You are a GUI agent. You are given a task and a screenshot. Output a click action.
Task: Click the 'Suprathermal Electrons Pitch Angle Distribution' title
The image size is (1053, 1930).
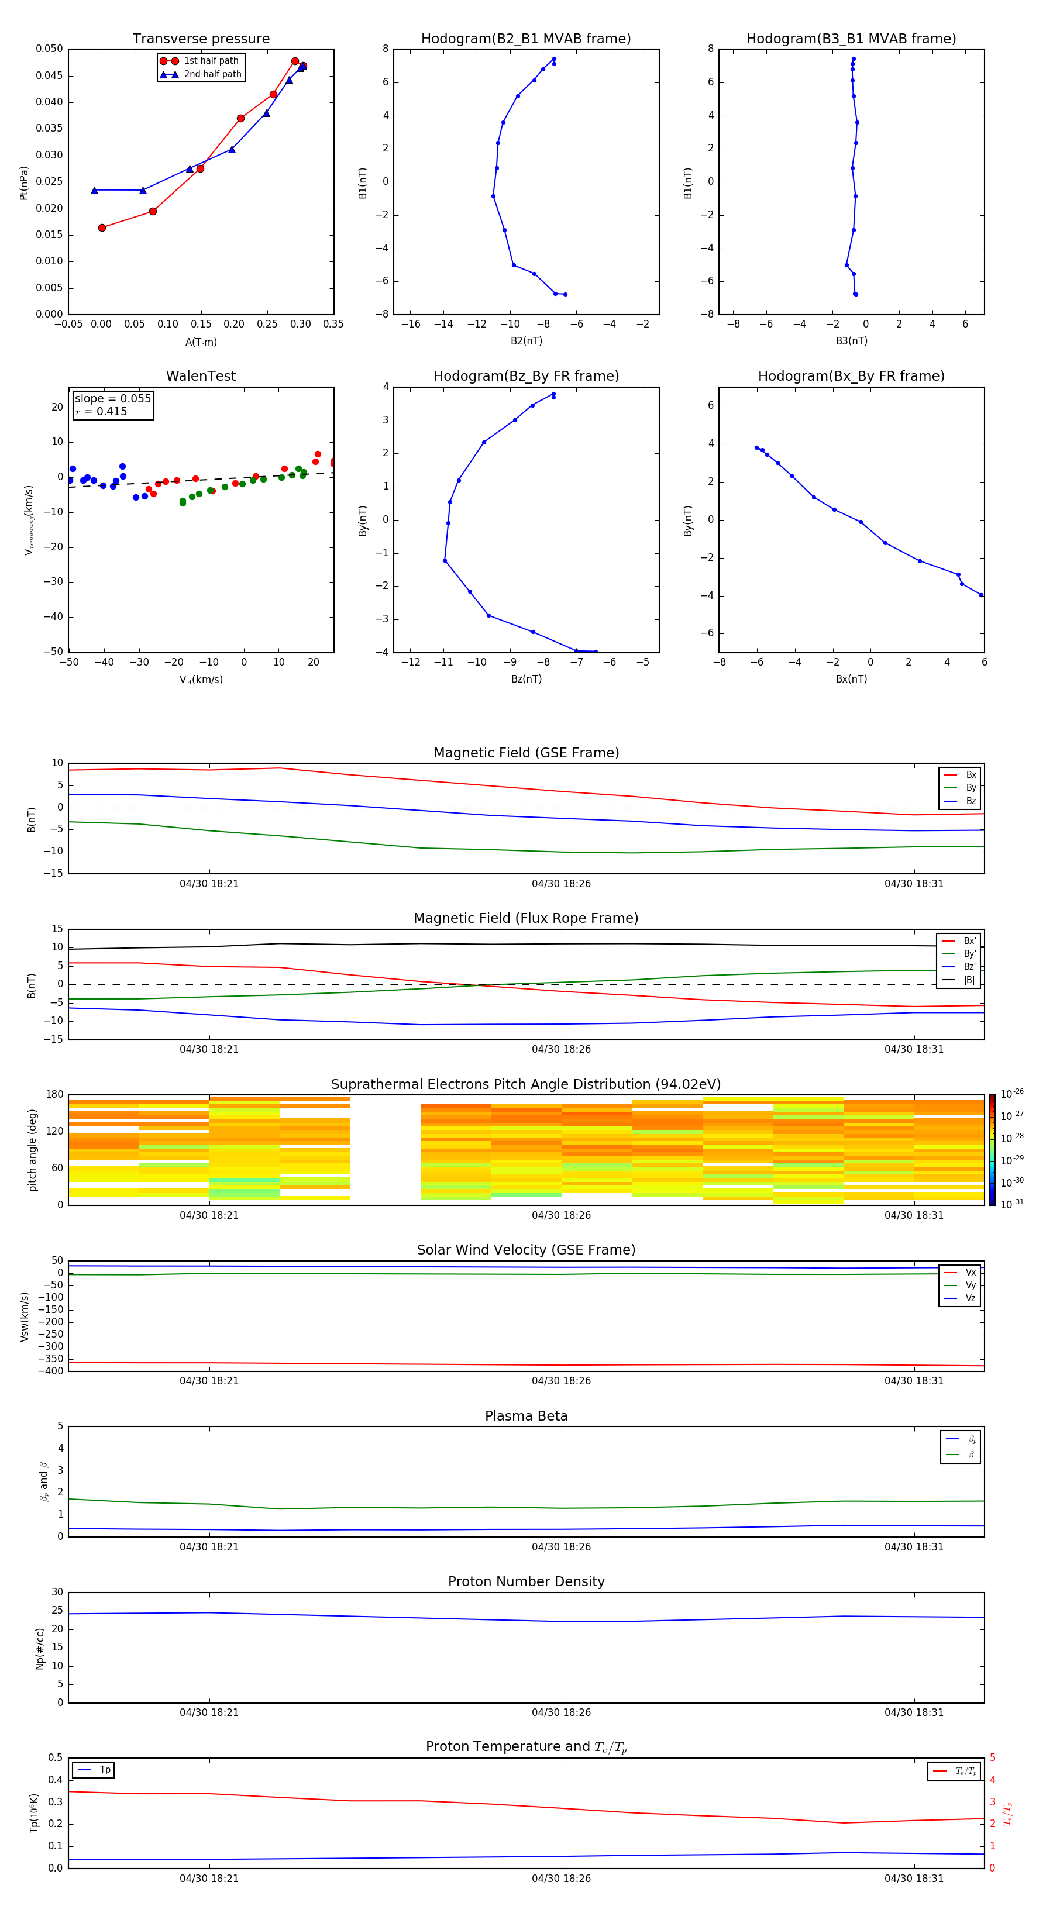pos(526,1085)
